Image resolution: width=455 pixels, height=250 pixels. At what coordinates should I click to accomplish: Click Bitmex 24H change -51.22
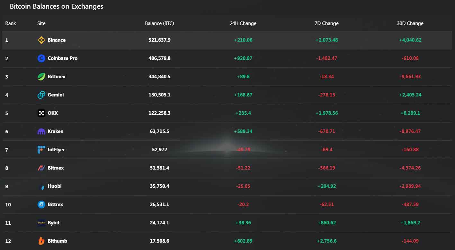pyautogui.click(x=243, y=168)
